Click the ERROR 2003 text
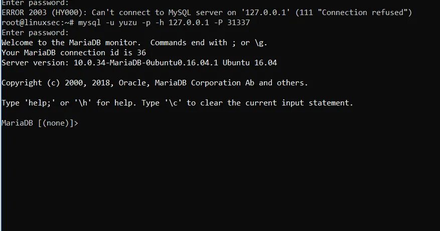 24,13
